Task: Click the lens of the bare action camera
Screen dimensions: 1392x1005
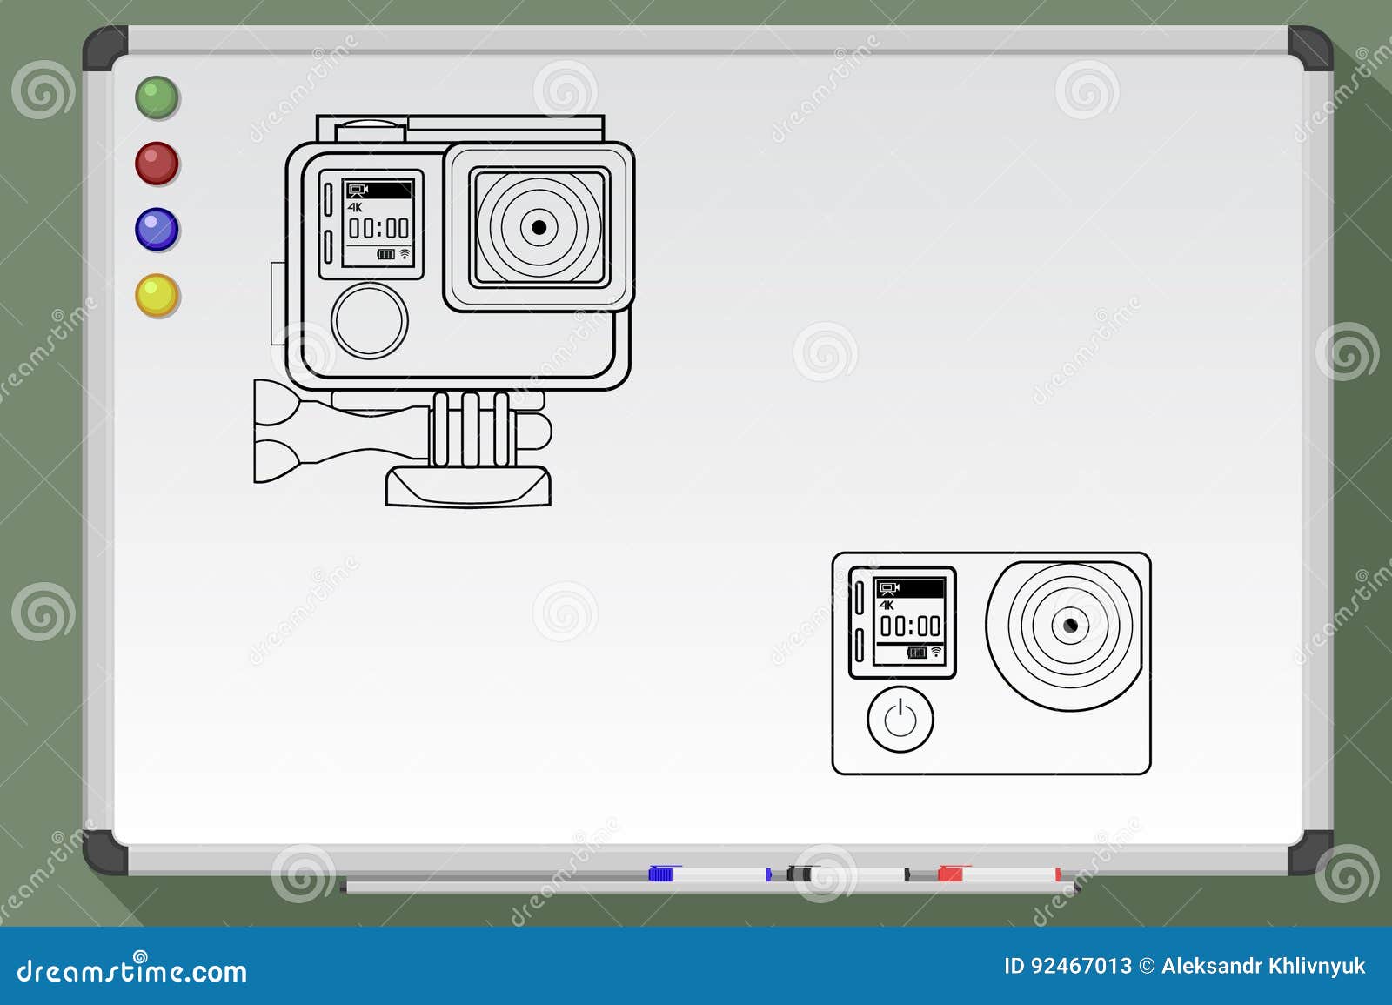Action: pos(1072,623)
